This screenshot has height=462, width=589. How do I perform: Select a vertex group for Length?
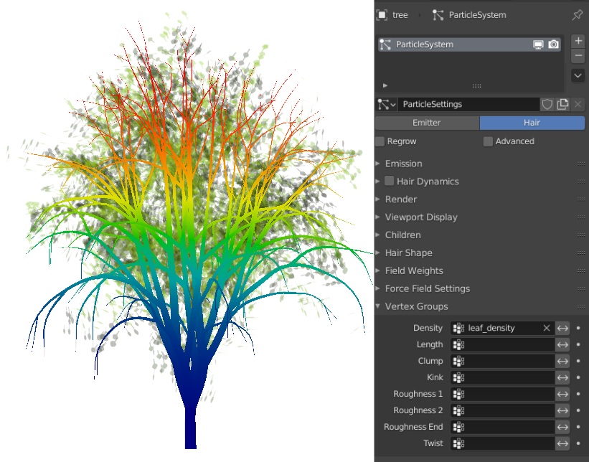(x=503, y=345)
